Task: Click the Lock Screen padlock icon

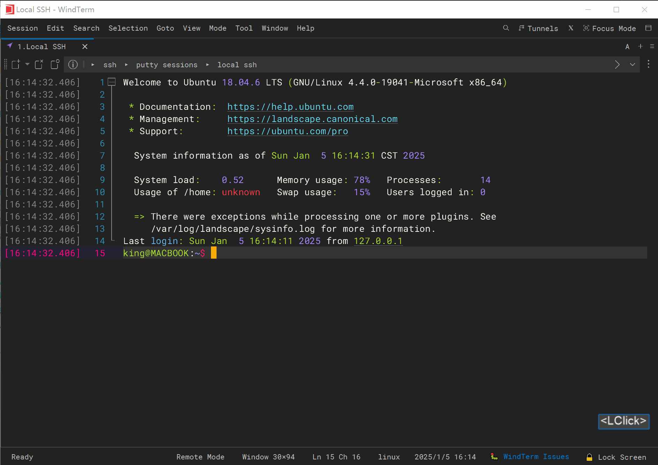Action: [589, 457]
